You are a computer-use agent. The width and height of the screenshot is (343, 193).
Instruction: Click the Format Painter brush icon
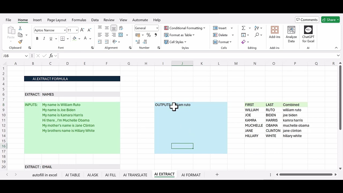(20, 42)
